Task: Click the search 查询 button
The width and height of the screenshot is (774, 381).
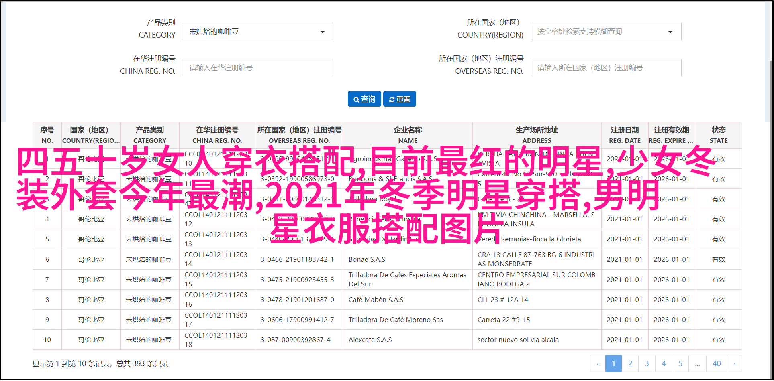Action: (364, 99)
